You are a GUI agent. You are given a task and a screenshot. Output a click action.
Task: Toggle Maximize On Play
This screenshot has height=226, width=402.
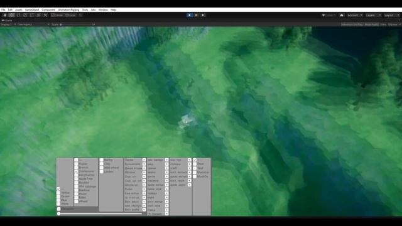point(352,24)
